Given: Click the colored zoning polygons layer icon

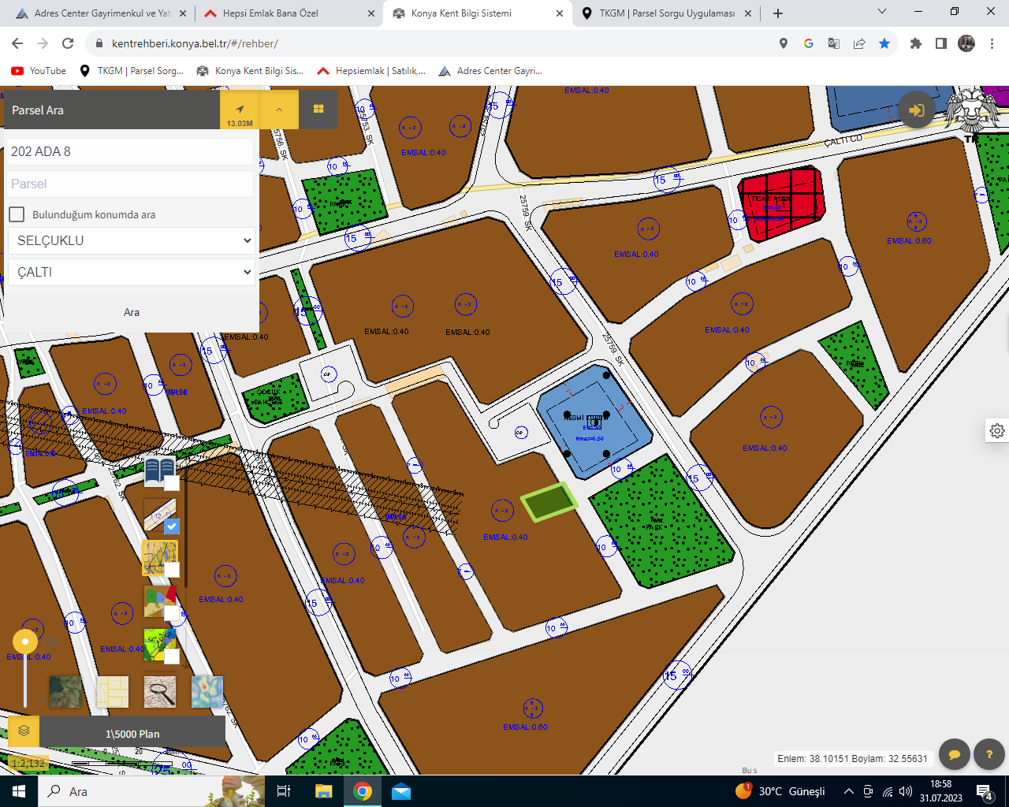Looking at the screenshot, I should click(159, 600).
